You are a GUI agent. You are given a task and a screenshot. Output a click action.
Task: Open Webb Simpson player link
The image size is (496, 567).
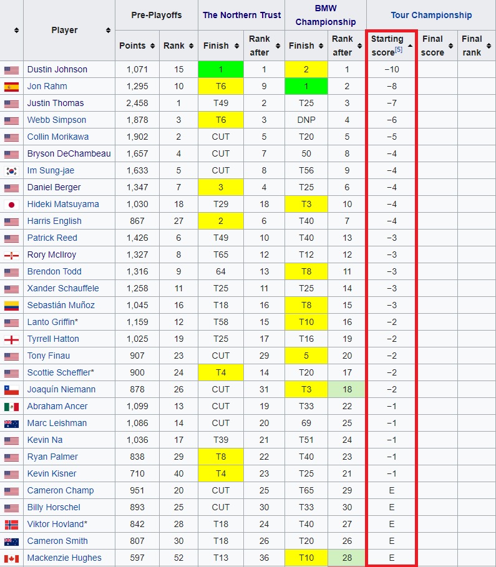[x=56, y=120]
